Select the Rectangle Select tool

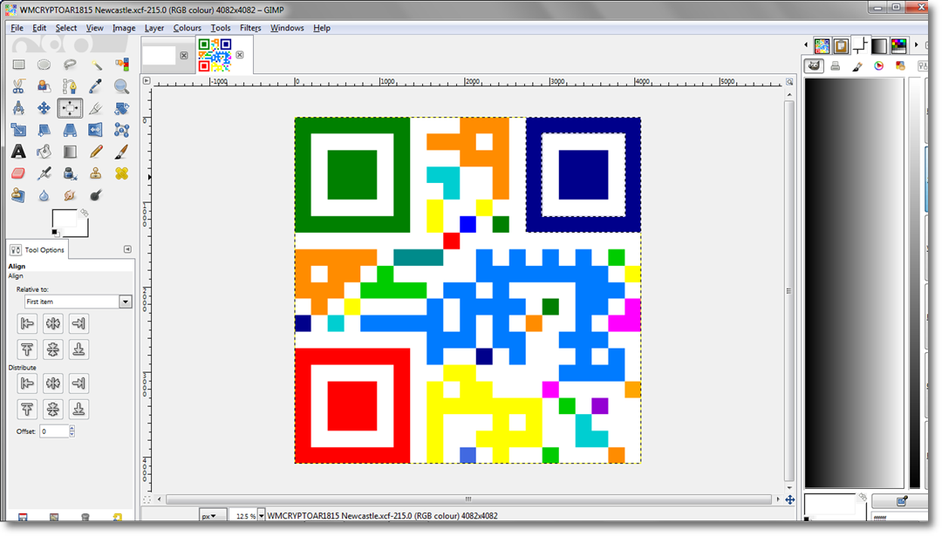pos(18,64)
